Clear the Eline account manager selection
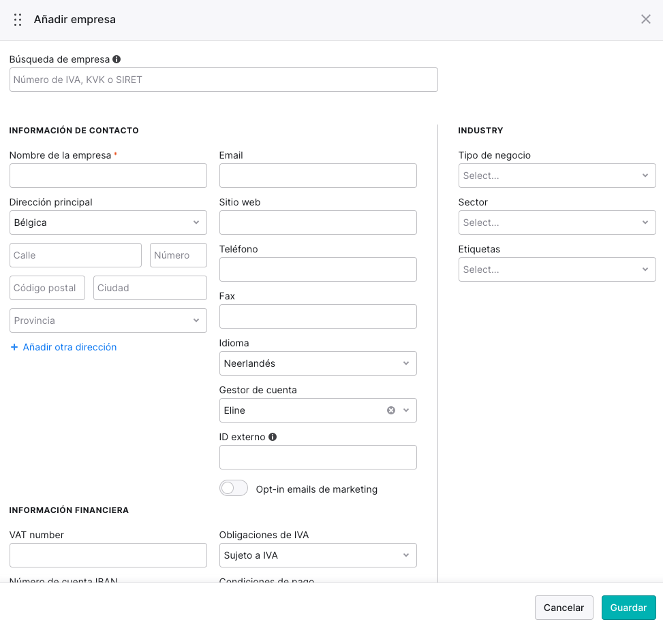The width and height of the screenshot is (663, 626). (391, 410)
